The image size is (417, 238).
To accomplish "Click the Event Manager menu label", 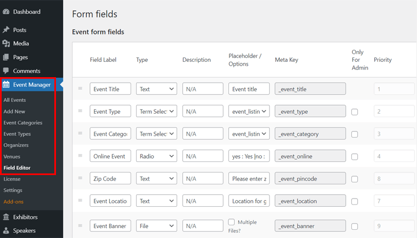I will [x=32, y=85].
